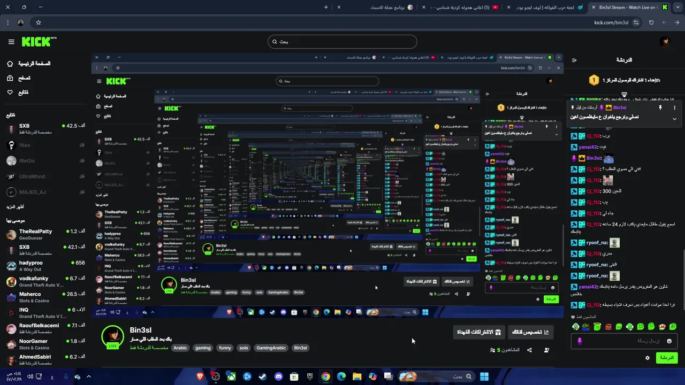Open الاشتراكات المهداة gifted subs button

[478, 332]
